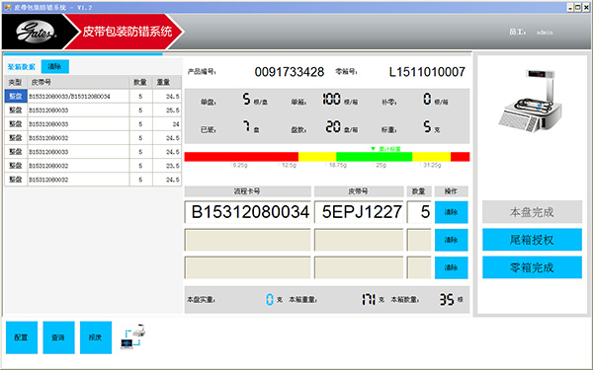
Task: Click the 重量 column header
Action: pyautogui.click(x=167, y=82)
